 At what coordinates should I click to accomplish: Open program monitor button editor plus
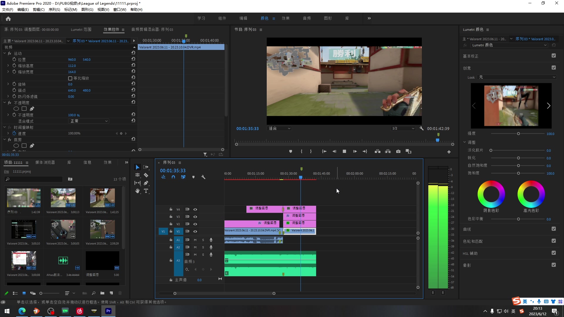(x=449, y=152)
